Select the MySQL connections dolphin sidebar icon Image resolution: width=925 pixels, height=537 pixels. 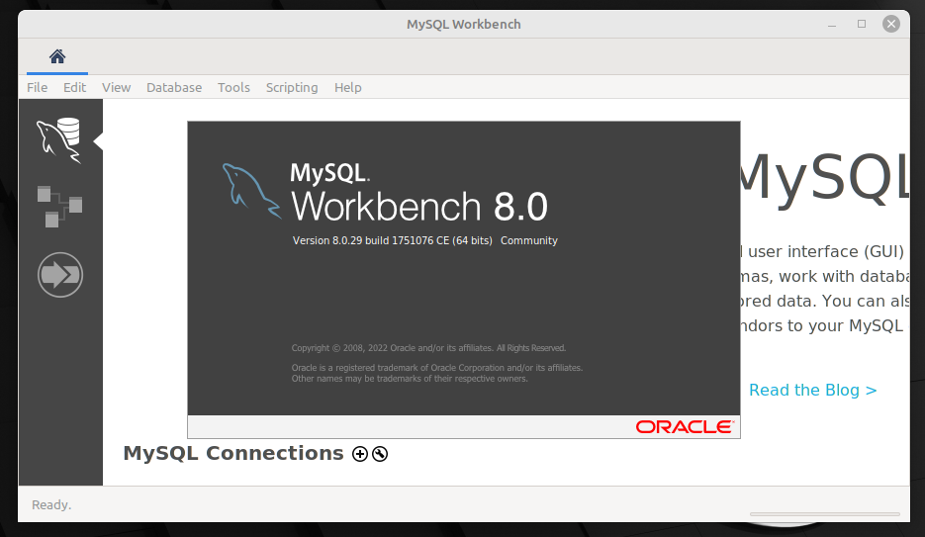click(59, 140)
